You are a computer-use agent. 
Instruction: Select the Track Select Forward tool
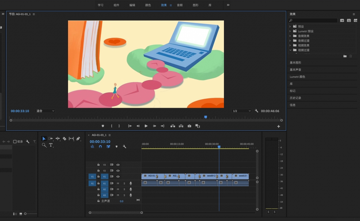(x=51, y=139)
